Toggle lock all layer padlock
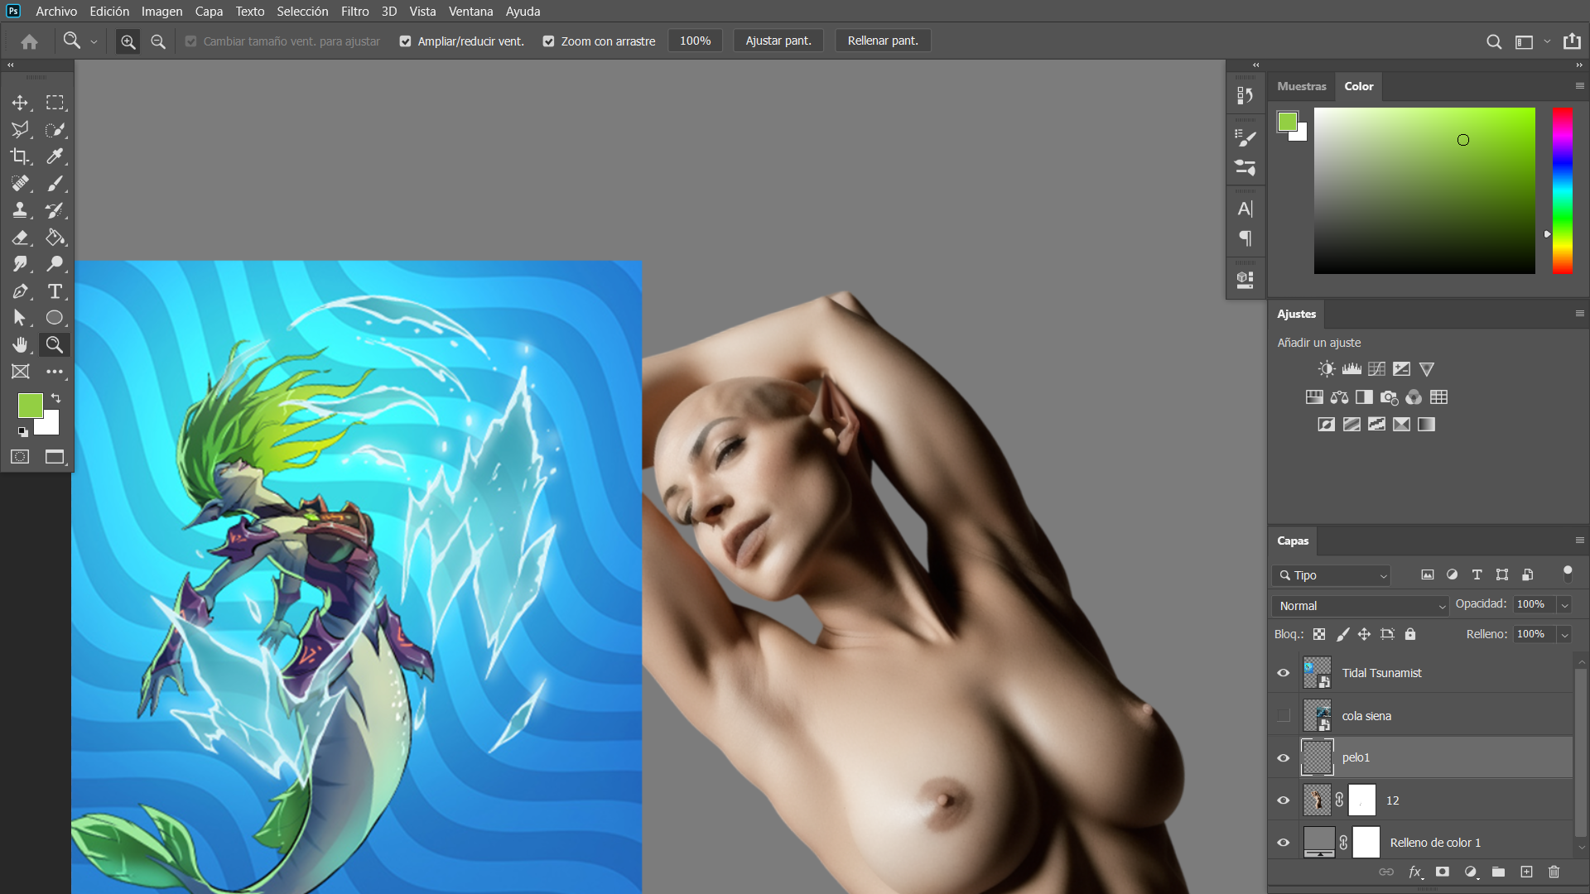The height and width of the screenshot is (894, 1590). click(1410, 634)
